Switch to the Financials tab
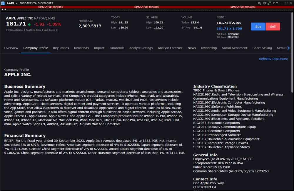The height and width of the screenshot is (191, 294). pos(117,48)
